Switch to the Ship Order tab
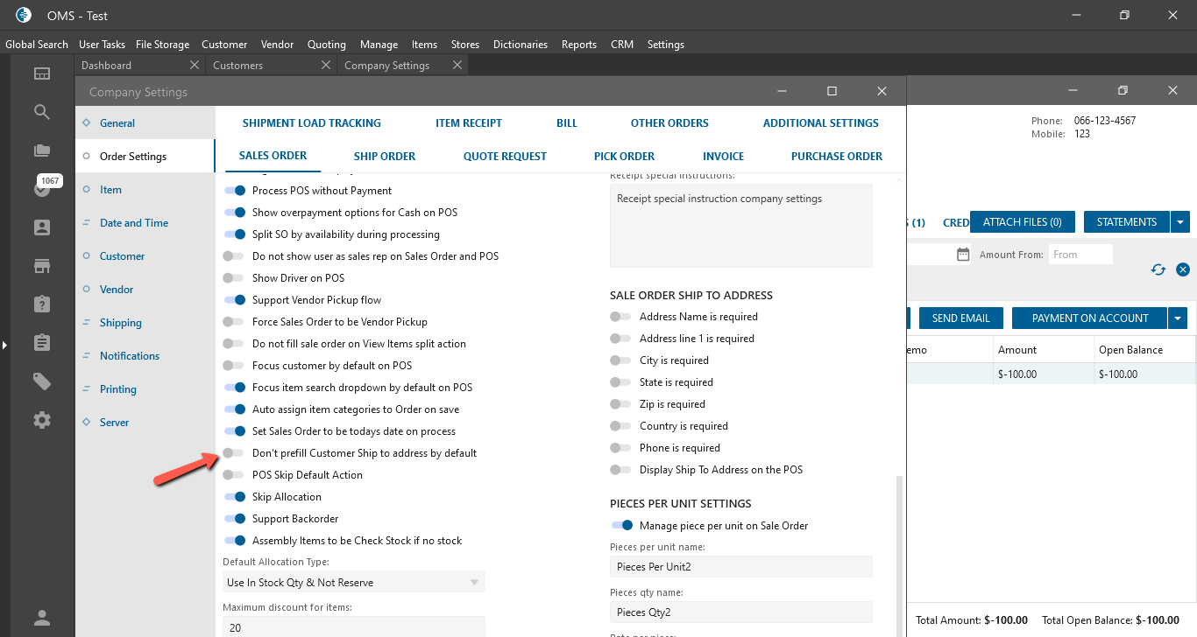Viewport: 1197px width, 637px height. 385,157
